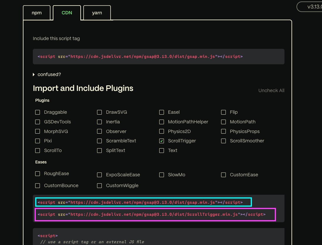Check the SplitText plugin box
This screenshot has height=245, width=322.
click(99, 151)
